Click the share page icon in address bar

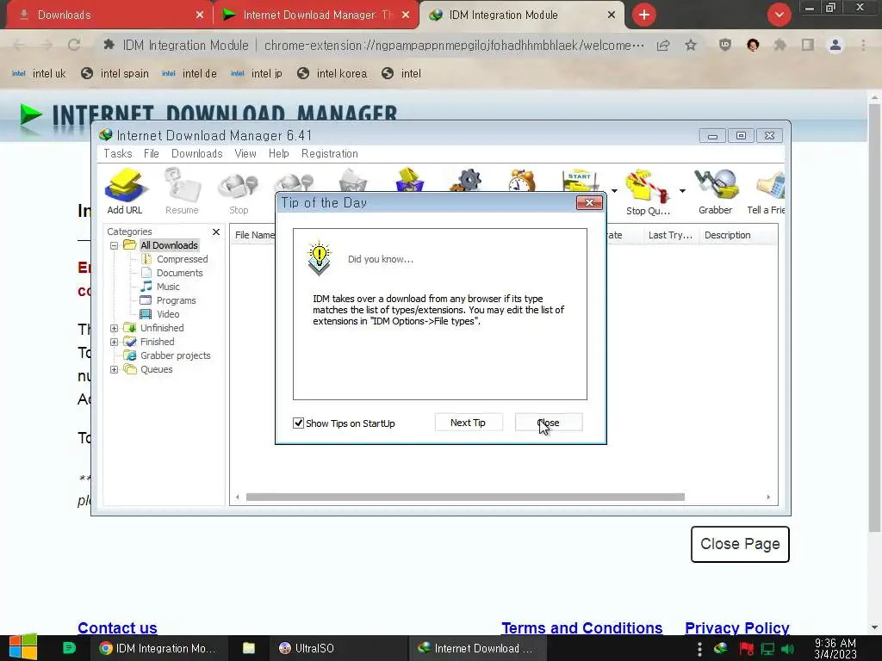663,45
